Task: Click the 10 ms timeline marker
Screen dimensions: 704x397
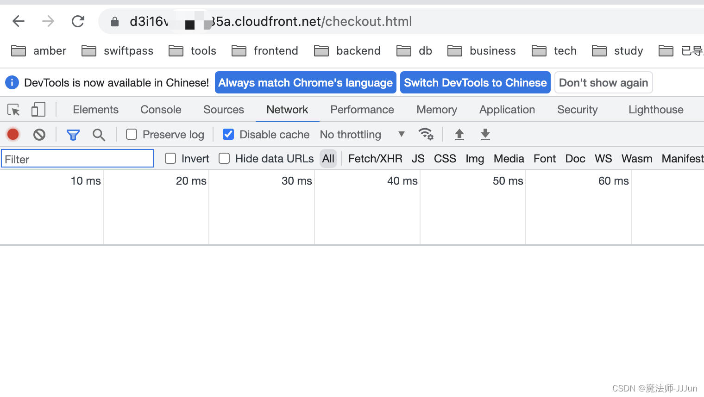Action: [86, 181]
